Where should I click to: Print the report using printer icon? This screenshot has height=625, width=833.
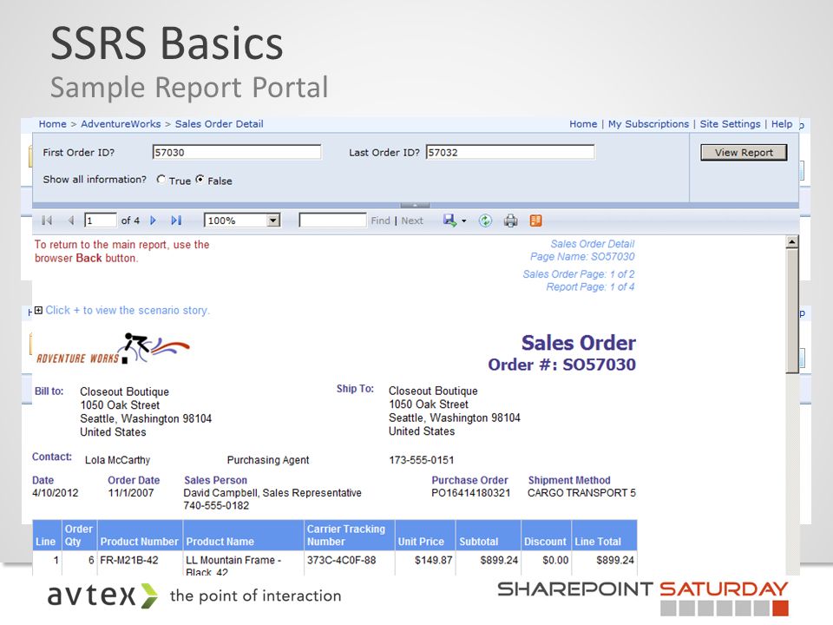(510, 220)
